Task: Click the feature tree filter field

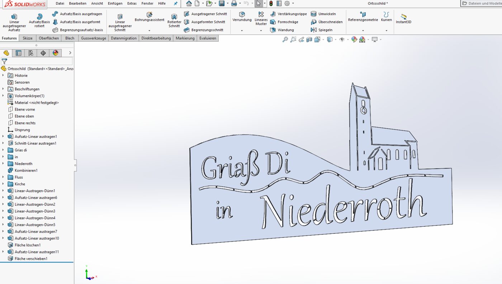Action: click(37, 61)
